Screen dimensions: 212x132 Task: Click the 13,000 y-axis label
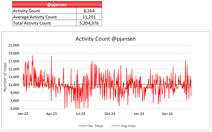click(14, 77)
